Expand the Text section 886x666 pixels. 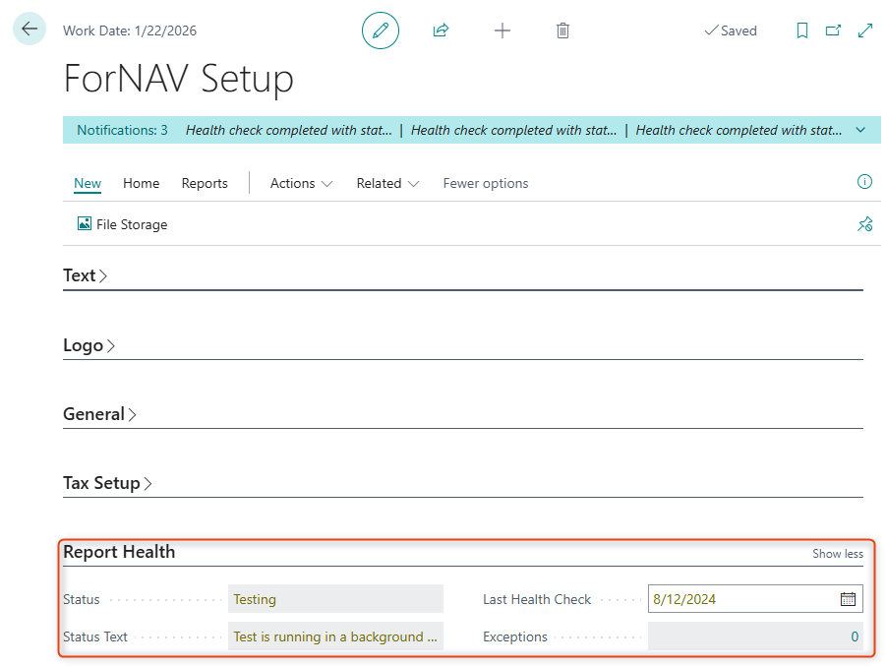85,275
